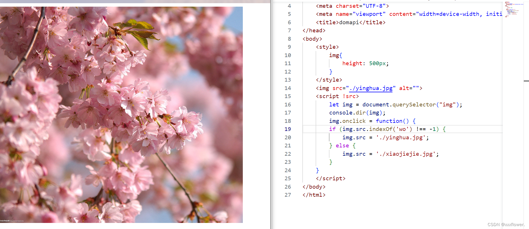This screenshot has height=229, width=529.
Task: Click line number 4 in the gutter
Action: coord(289,6)
